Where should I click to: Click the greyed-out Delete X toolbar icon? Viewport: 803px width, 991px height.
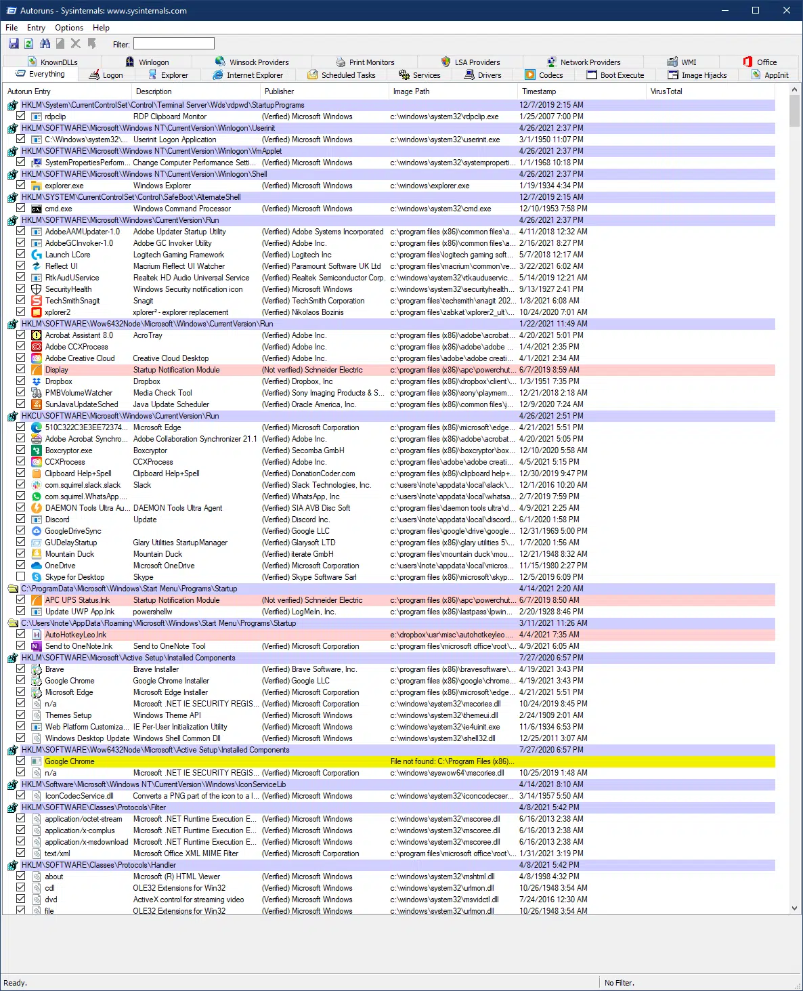point(75,44)
